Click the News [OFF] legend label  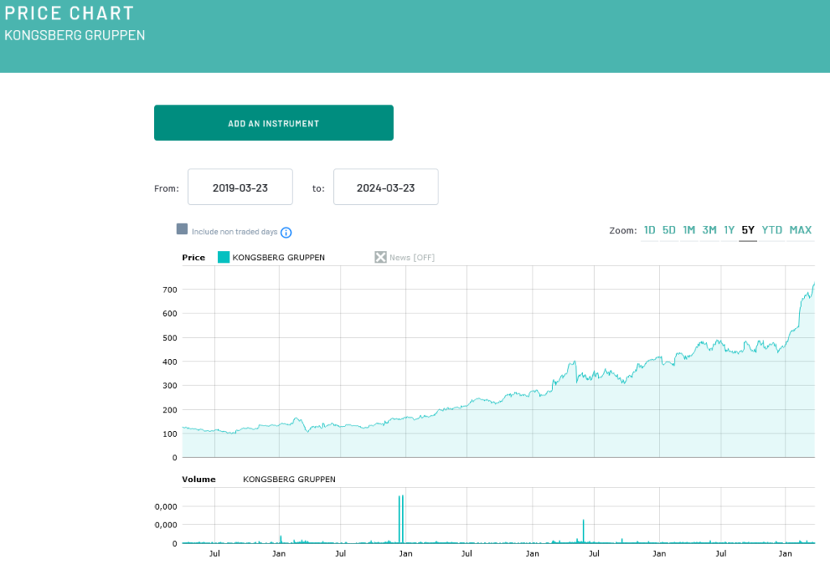[412, 258]
